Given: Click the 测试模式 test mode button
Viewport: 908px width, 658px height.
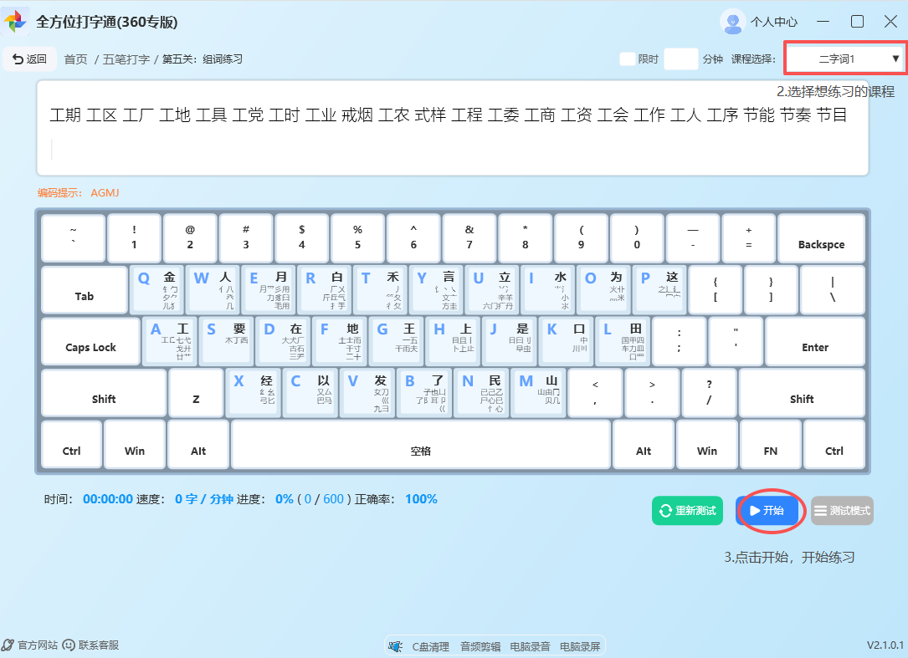Looking at the screenshot, I should coord(842,511).
